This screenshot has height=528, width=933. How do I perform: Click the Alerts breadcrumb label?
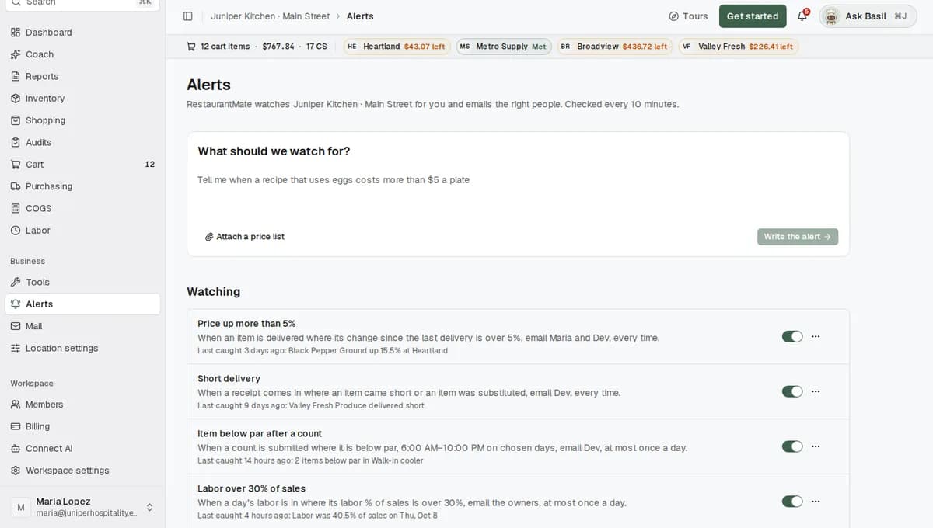(360, 16)
